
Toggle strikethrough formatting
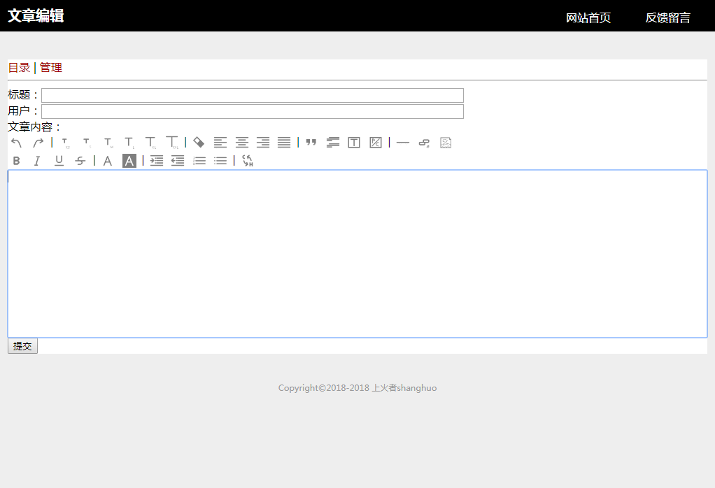tap(80, 161)
